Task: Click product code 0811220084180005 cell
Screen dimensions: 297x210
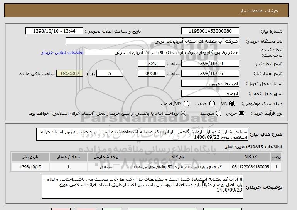Action: point(251,167)
